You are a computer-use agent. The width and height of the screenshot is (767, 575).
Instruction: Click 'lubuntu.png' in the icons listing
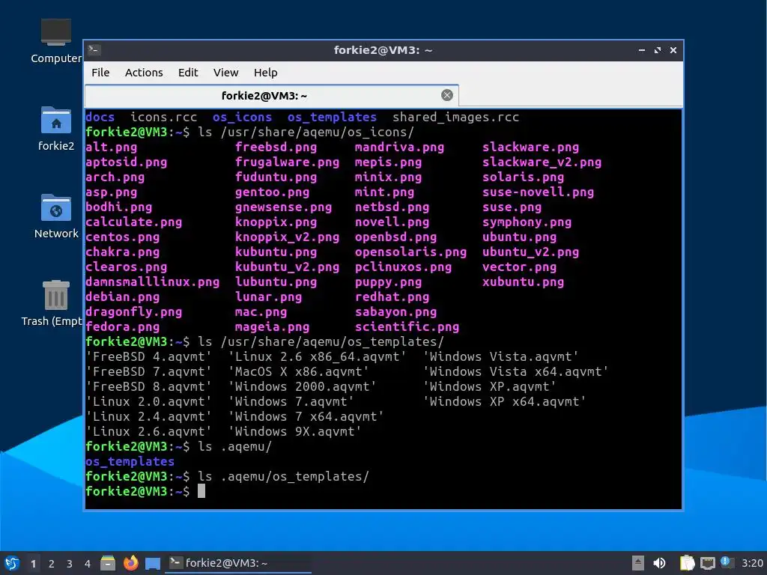tap(276, 282)
